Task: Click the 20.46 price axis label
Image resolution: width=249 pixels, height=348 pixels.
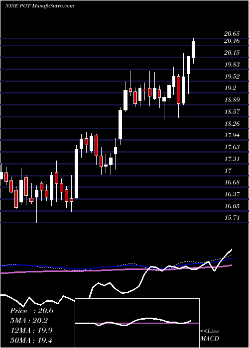Action: pyautogui.click(x=232, y=41)
